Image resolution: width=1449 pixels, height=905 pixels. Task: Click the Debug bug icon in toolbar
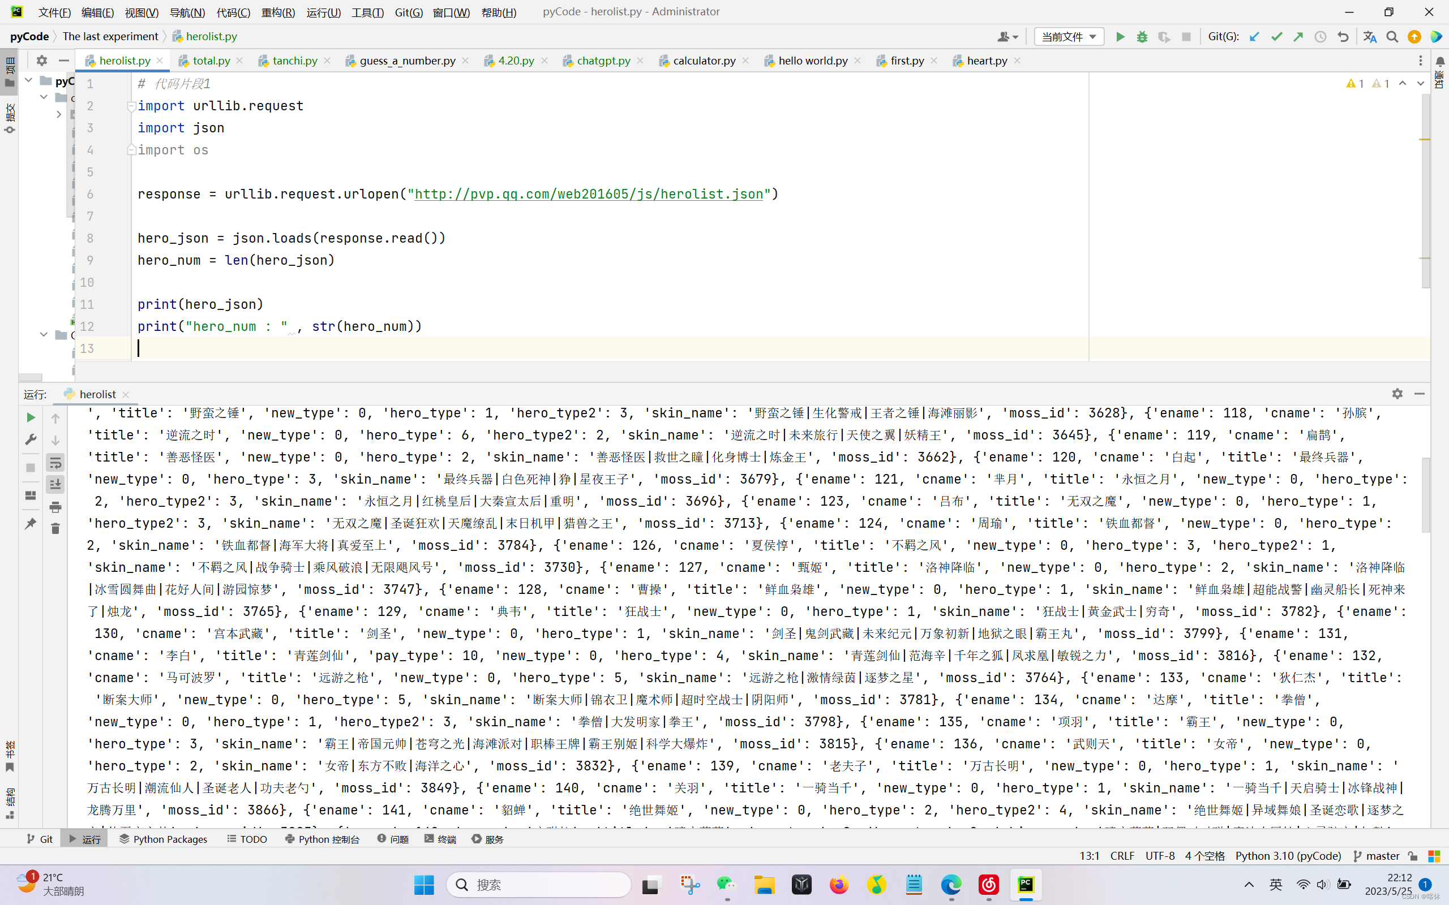tap(1142, 37)
